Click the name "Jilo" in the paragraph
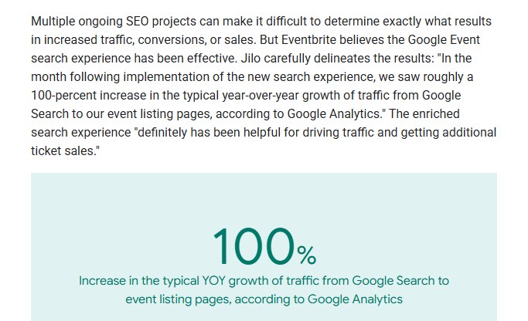528x321 pixels. pos(250,58)
